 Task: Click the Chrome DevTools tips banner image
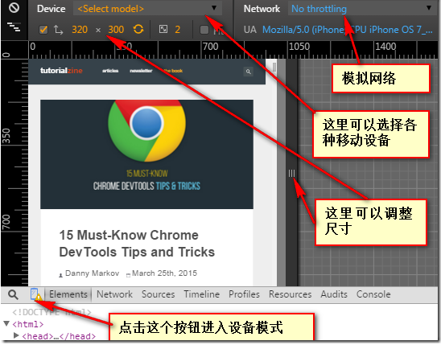(x=146, y=154)
